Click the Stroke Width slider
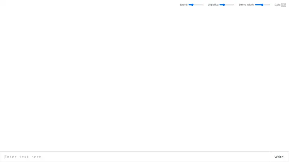 click(263, 5)
